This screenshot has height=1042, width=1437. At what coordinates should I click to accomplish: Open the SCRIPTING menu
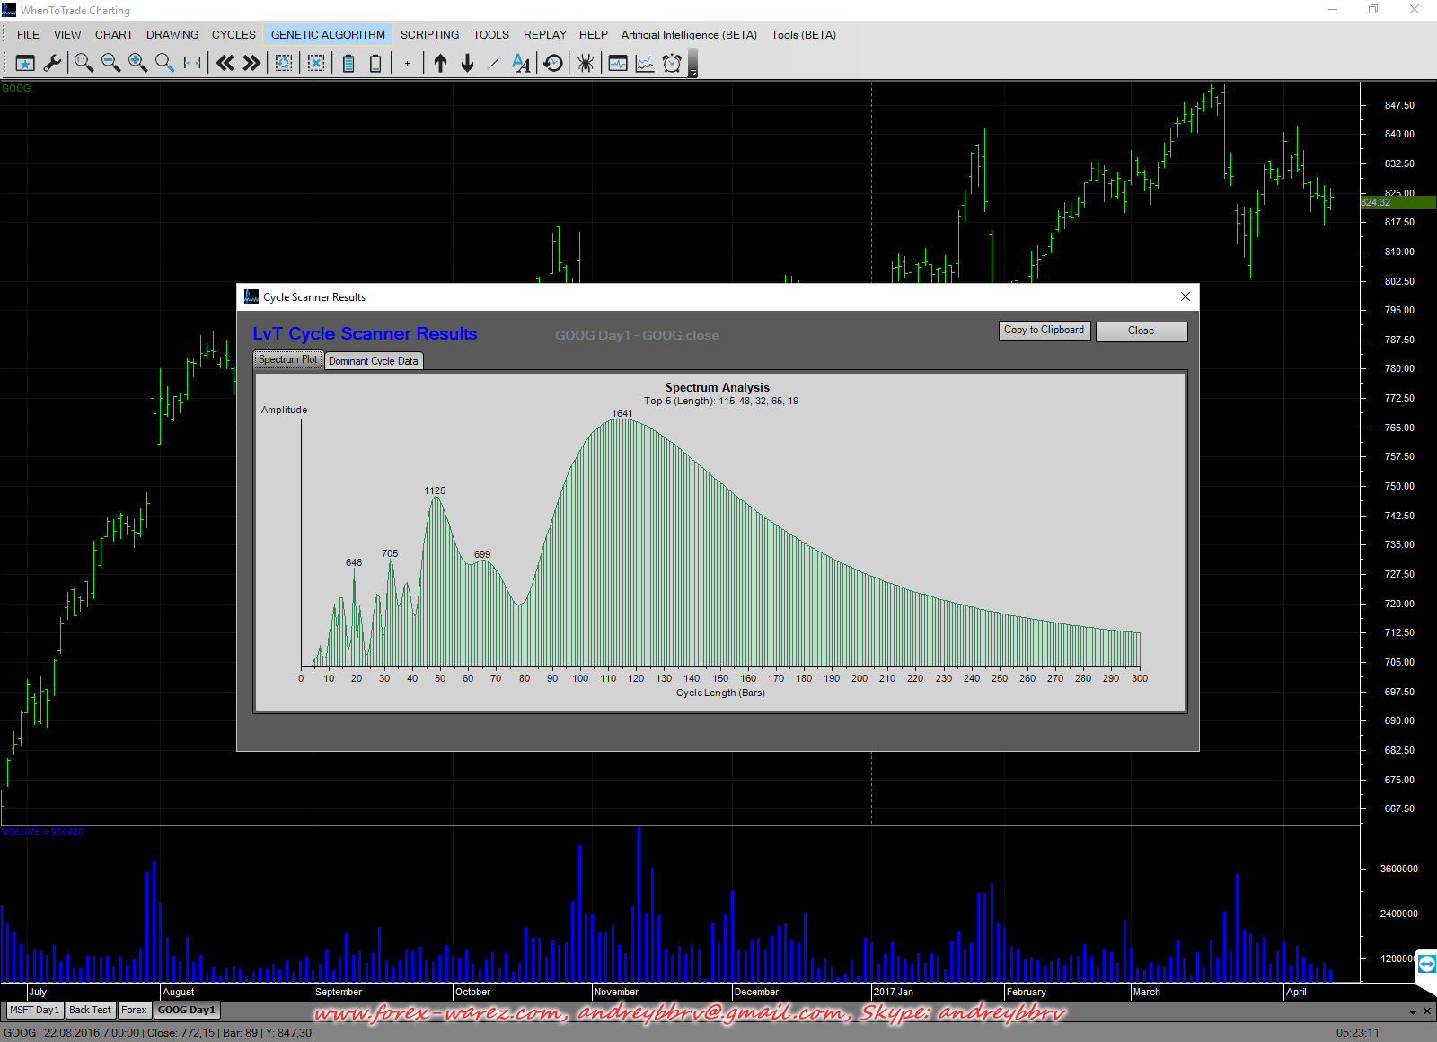(429, 35)
